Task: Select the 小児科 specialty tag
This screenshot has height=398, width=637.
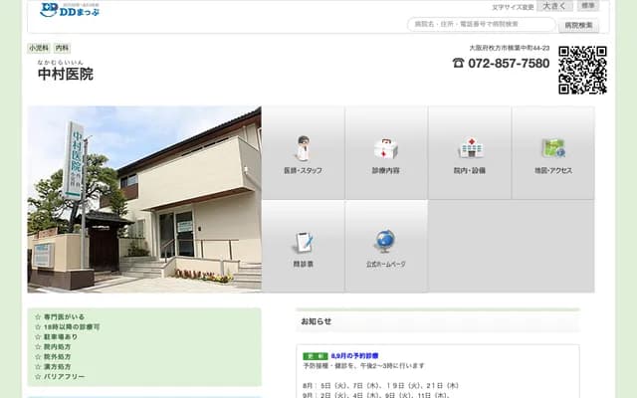Action: pos(39,48)
